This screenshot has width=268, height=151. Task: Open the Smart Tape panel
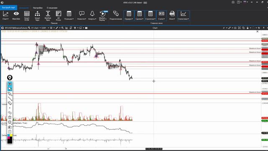pos(37,16)
